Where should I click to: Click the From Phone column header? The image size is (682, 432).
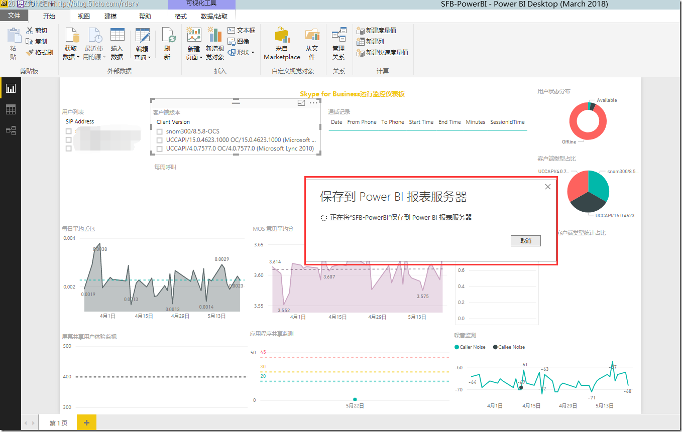click(362, 122)
